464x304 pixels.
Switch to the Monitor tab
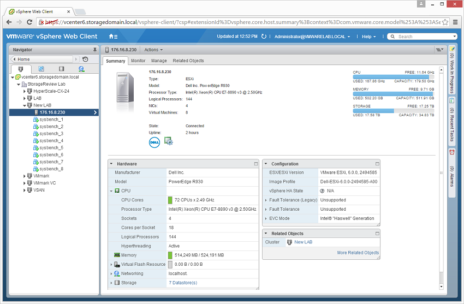click(138, 61)
